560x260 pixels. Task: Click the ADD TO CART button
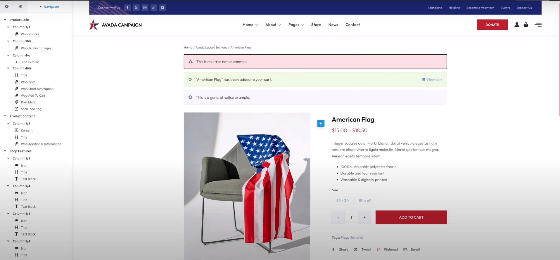pos(411,217)
